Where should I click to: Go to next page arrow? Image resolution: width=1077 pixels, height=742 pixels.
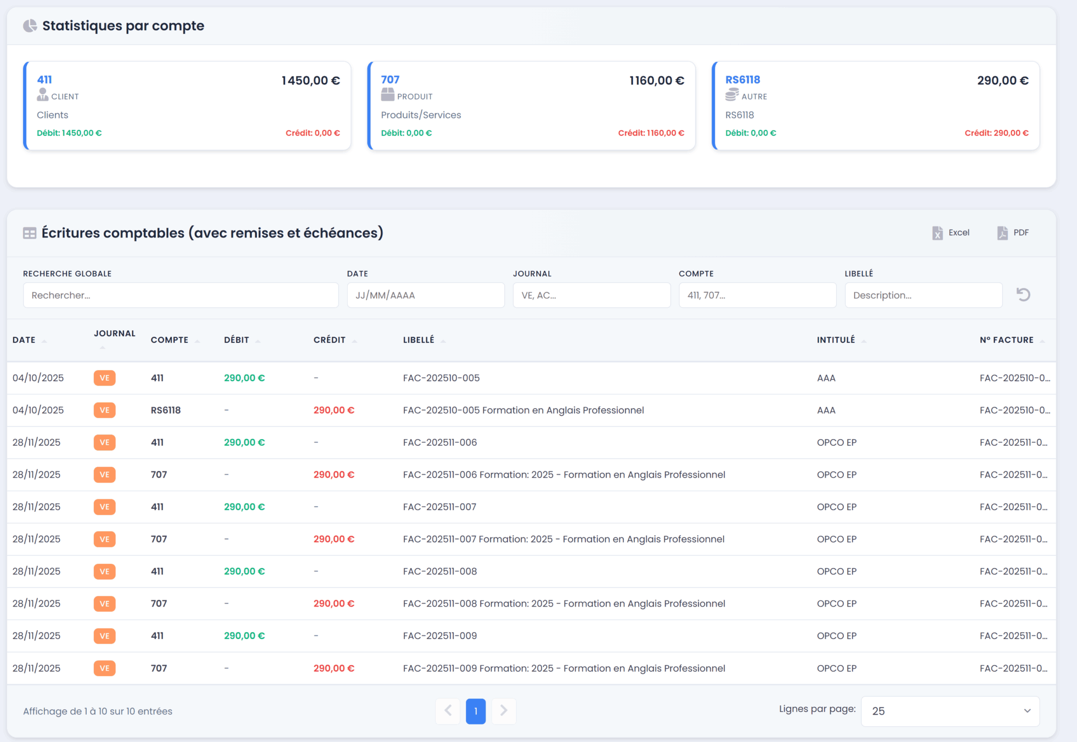pos(504,711)
